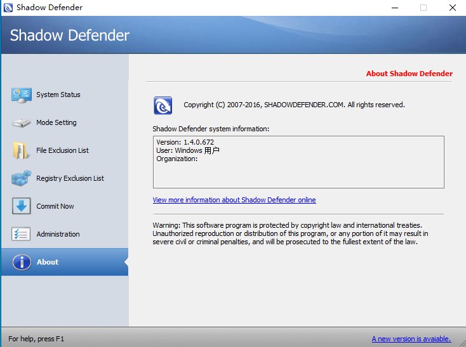
Task: Open Administration settings
Action: [x=58, y=234]
